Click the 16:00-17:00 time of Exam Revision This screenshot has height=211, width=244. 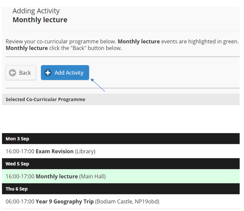(x=20, y=151)
